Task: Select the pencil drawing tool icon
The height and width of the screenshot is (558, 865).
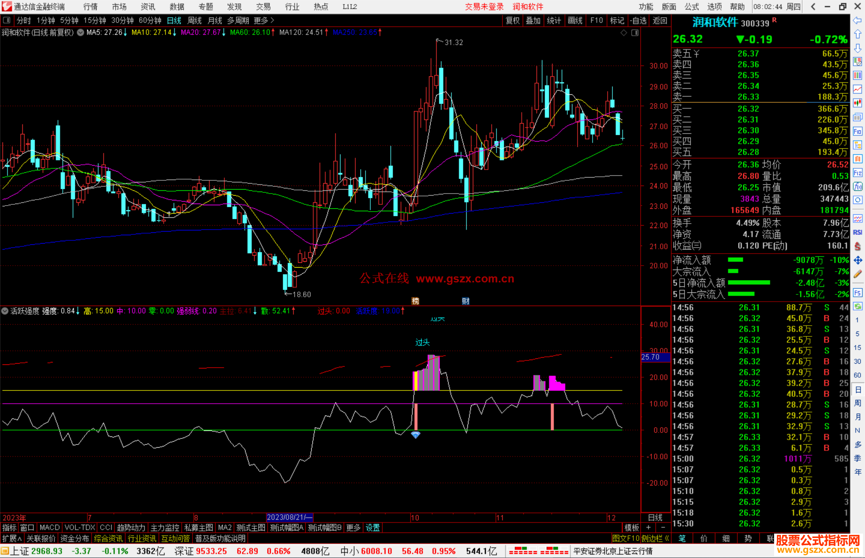Action: pos(857,274)
